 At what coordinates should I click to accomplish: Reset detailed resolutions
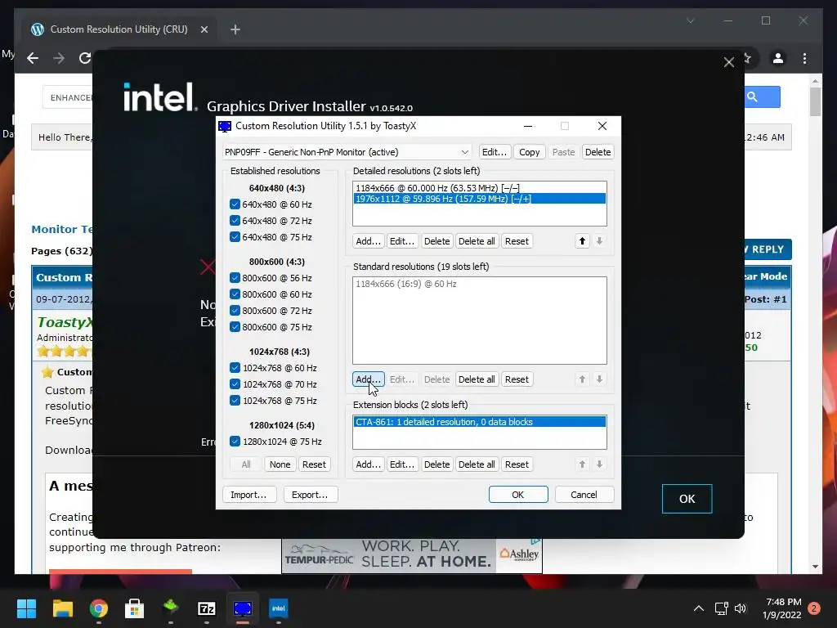tap(517, 241)
